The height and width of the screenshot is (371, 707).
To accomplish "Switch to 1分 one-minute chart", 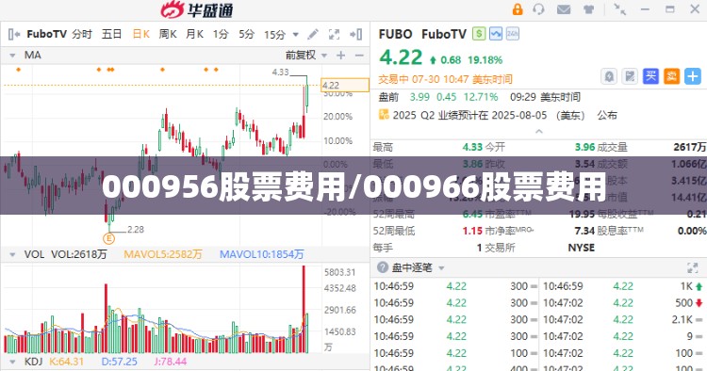I will (x=221, y=34).
